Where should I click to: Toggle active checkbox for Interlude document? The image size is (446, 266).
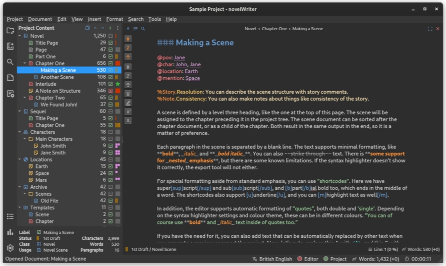tap(111, 84)
